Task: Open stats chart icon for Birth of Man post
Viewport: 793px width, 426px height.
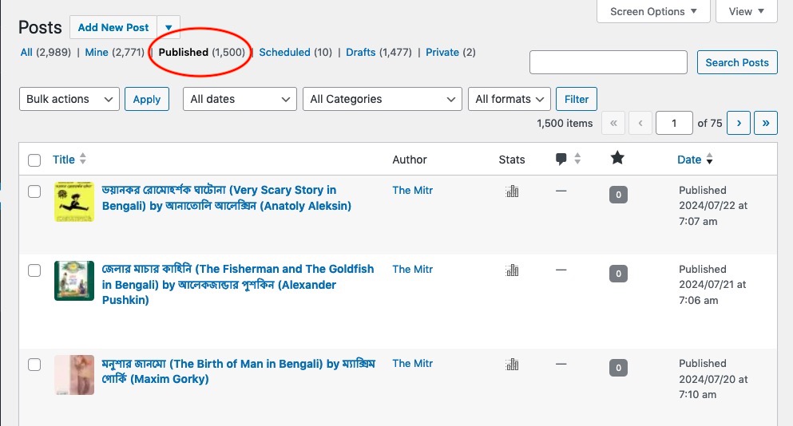Action: click(x=512, y=365)
